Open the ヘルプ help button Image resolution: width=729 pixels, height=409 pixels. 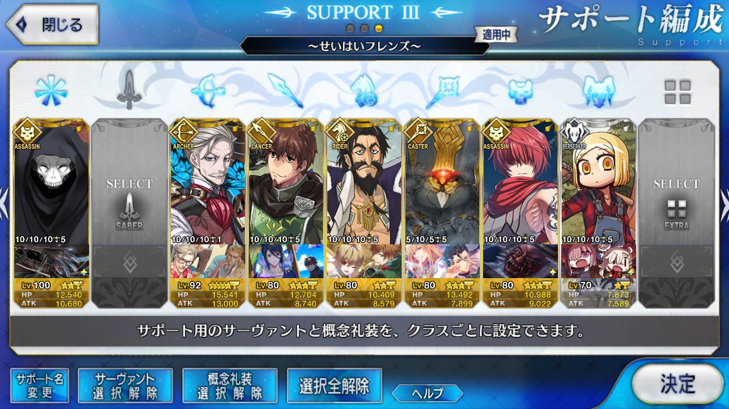tap(427, 393)
